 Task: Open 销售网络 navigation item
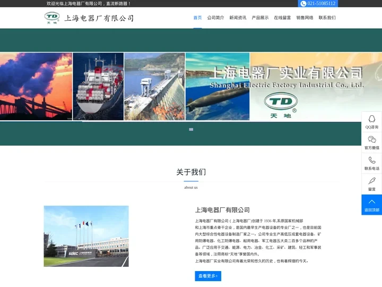305,18
